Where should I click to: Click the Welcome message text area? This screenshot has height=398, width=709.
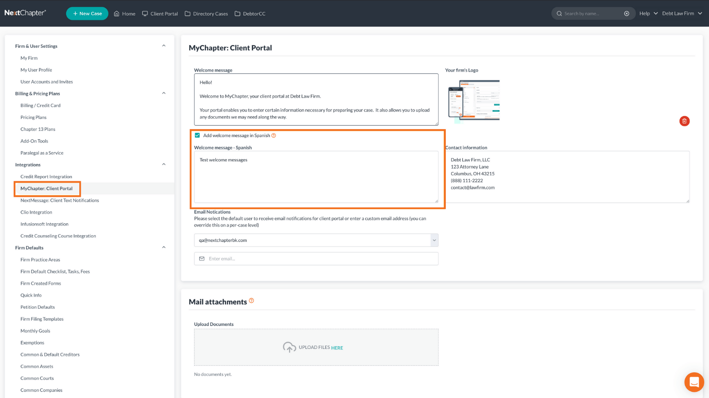[316, 99]
